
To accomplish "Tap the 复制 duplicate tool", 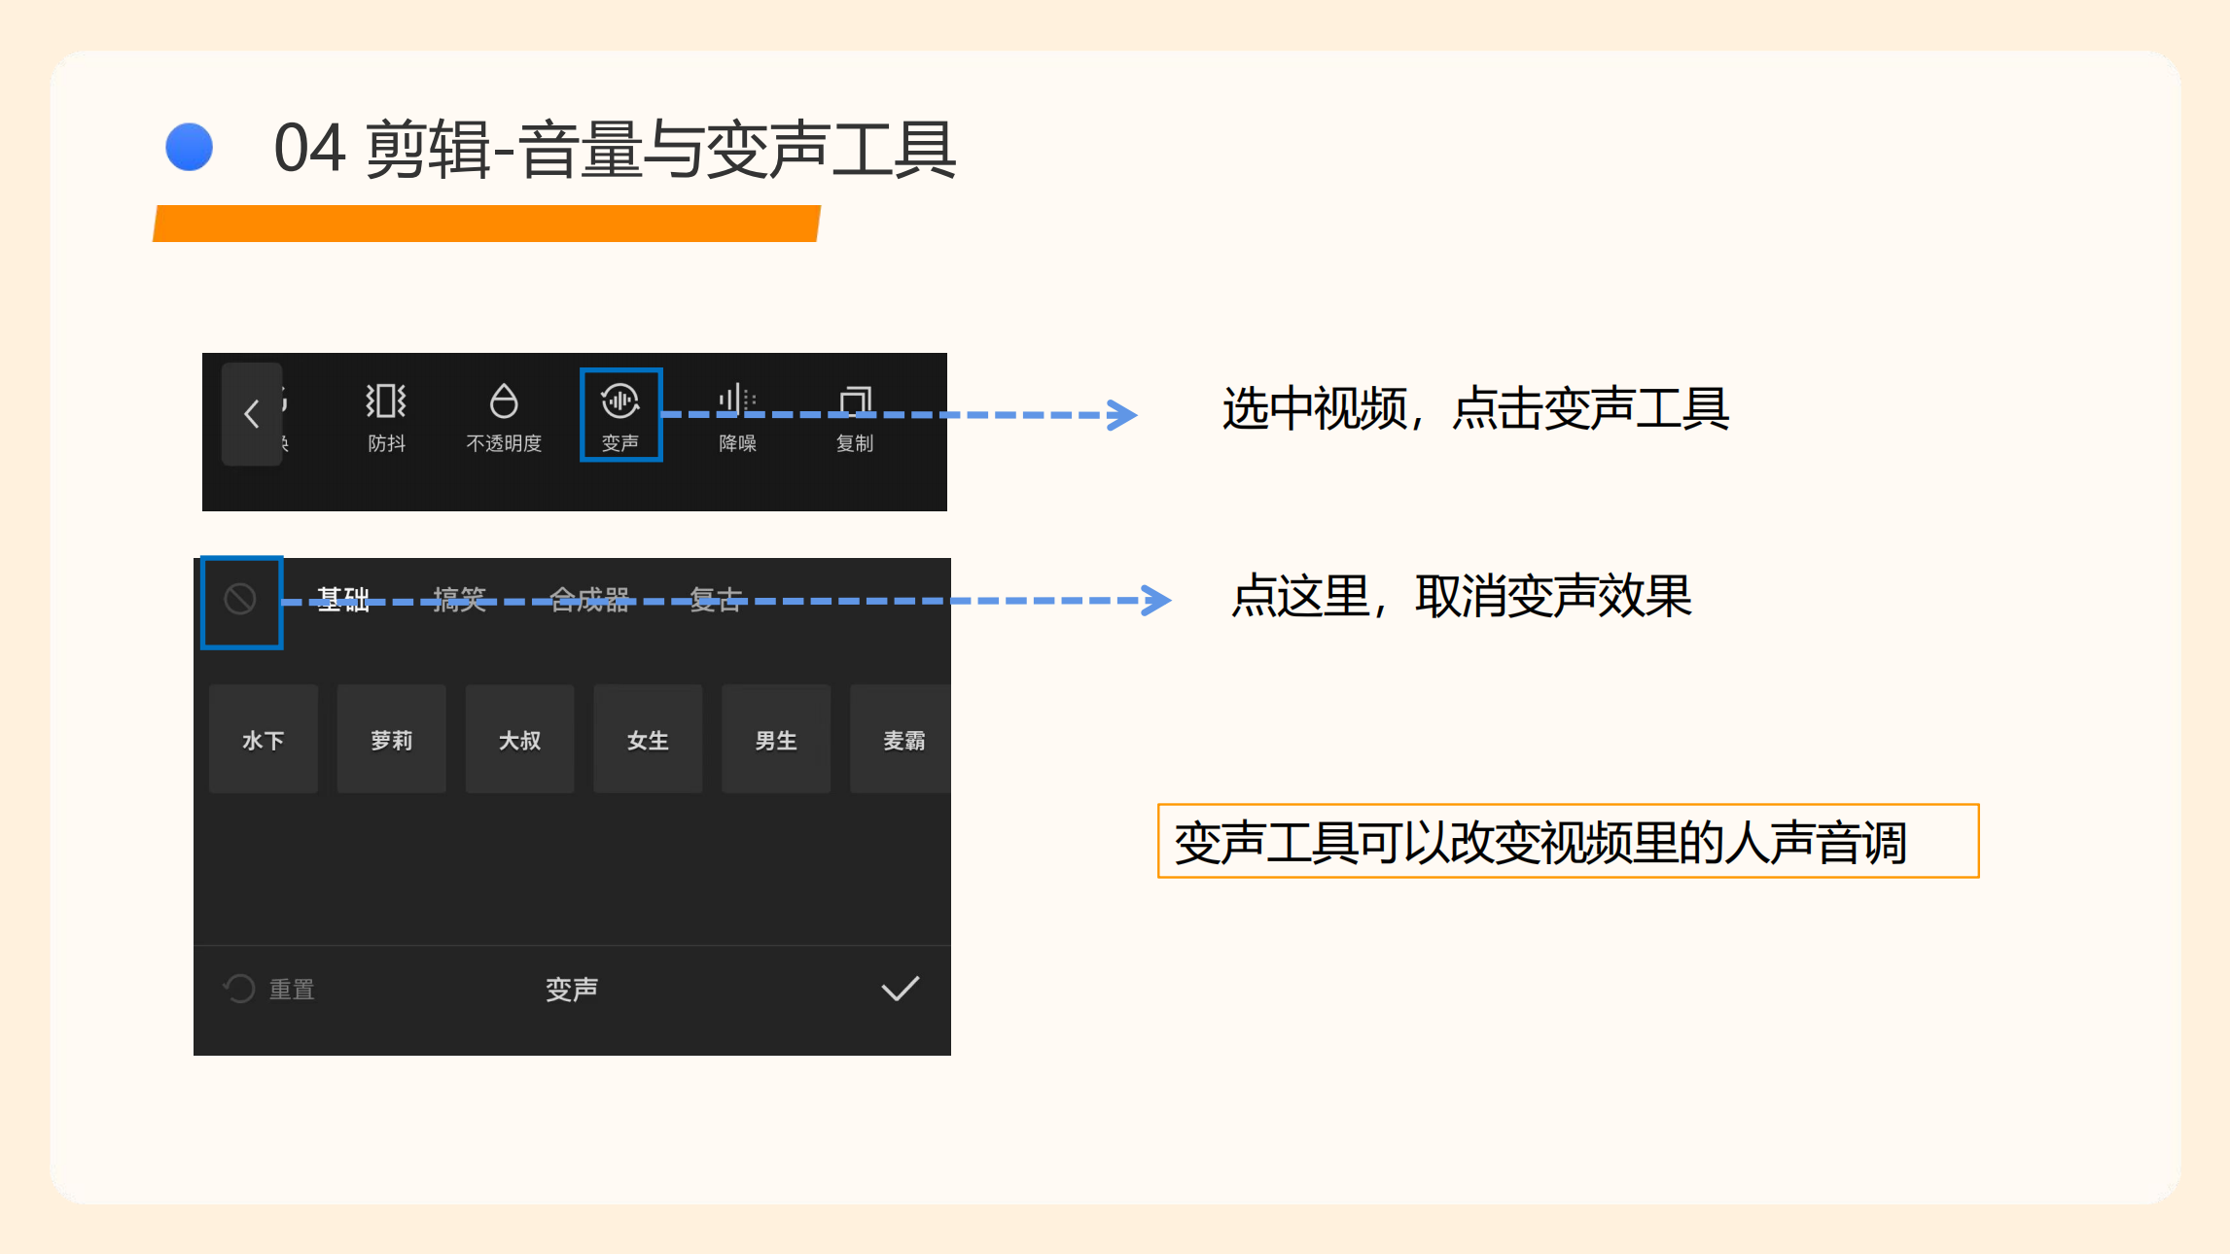I will [x=855, y=416].
